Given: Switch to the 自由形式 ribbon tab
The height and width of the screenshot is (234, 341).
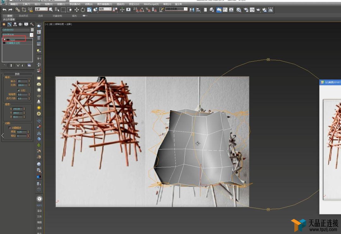Looking at the screenshot, I should tap(23, 16).
